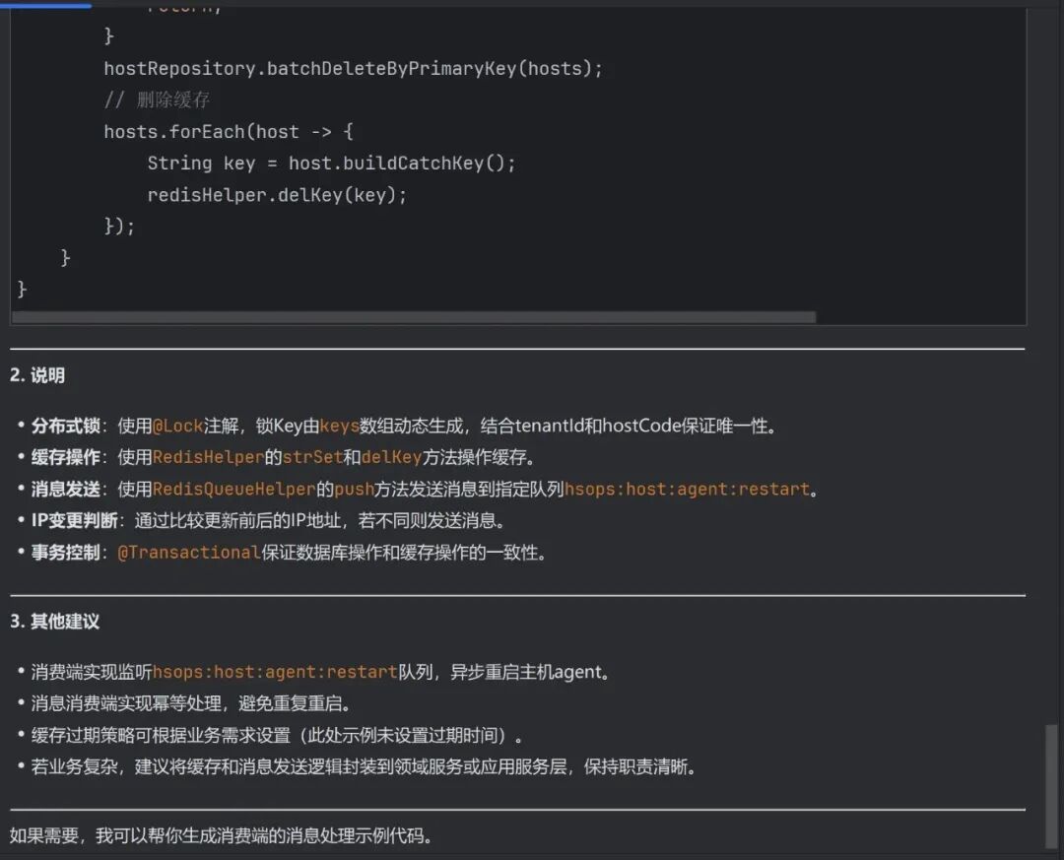1064x860 pixels.
Task: Click the orange RedisQueueHelper inline code
Action: coord(234,489)
